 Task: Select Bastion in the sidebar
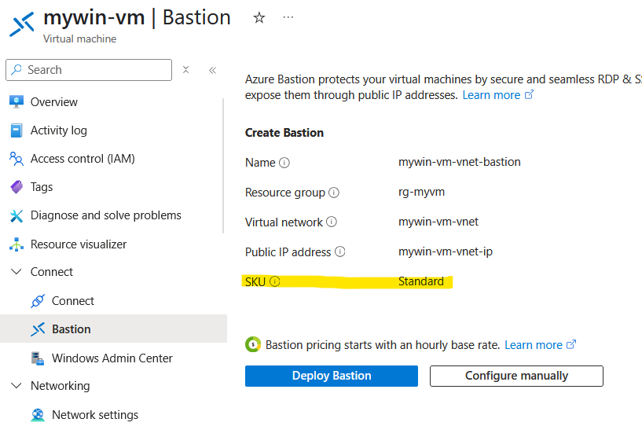tap(113, 329)
